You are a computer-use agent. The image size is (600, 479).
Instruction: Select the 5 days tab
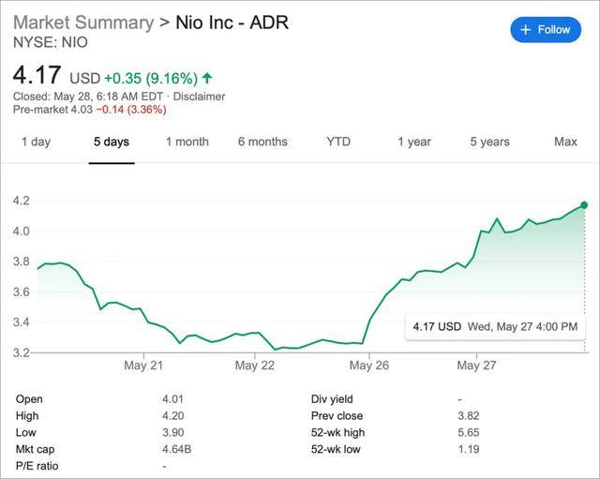[x=112, y=142]
